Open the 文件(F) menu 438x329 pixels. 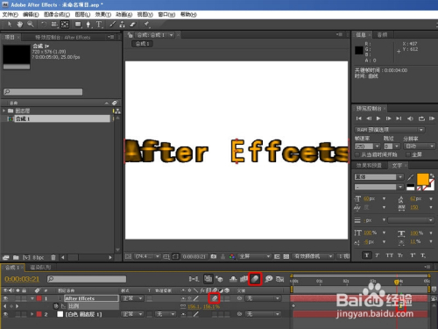[x=11, y=14]
